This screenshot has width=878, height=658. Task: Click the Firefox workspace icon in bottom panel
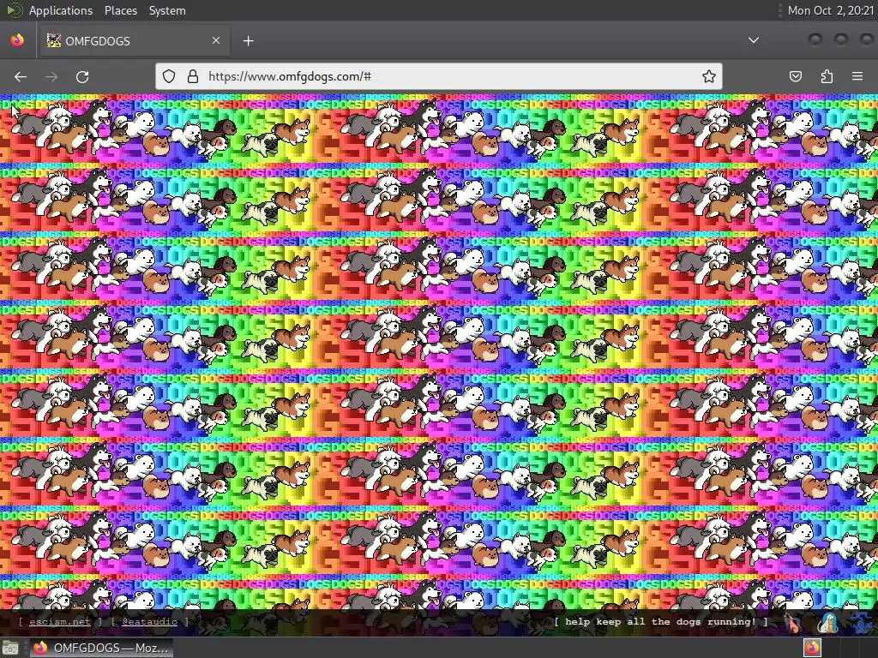pyautogui.click(x=813, y=648)
